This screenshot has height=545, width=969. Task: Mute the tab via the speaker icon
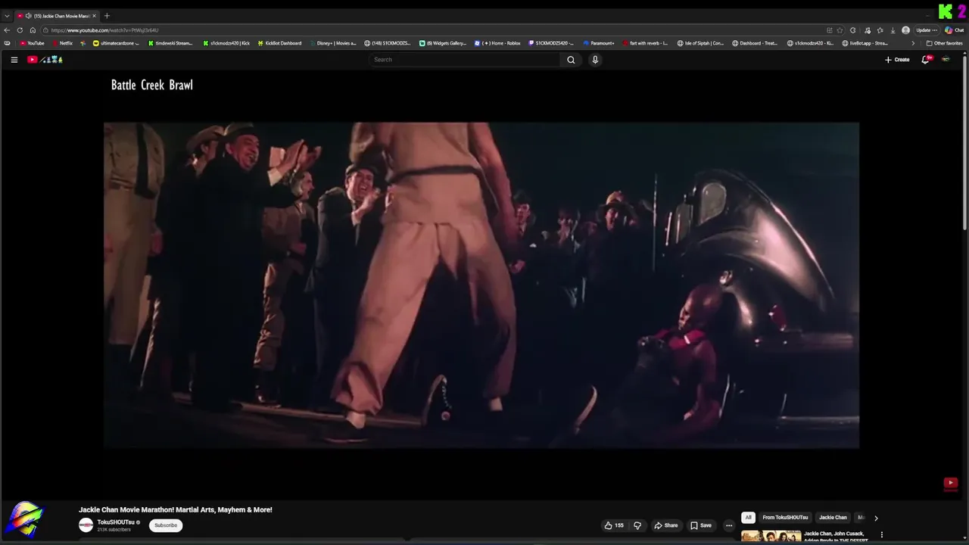coord(28,16)
